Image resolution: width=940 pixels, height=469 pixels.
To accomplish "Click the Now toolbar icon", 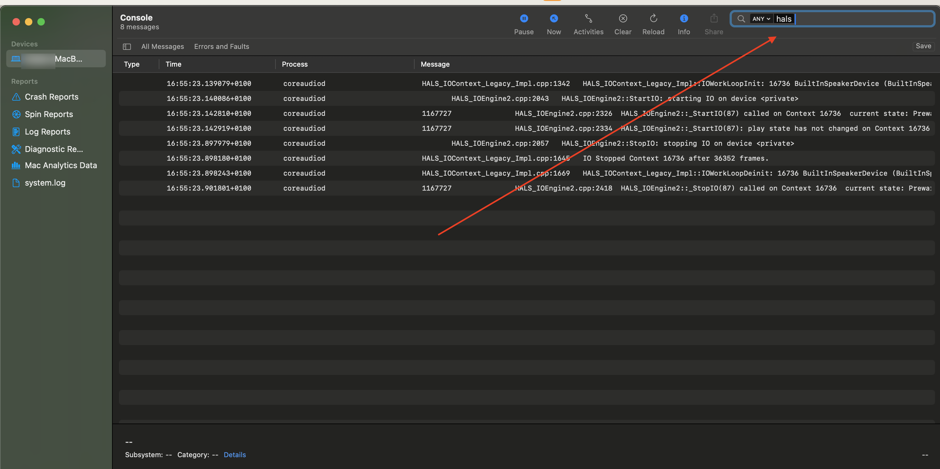I will click(553, 19).
